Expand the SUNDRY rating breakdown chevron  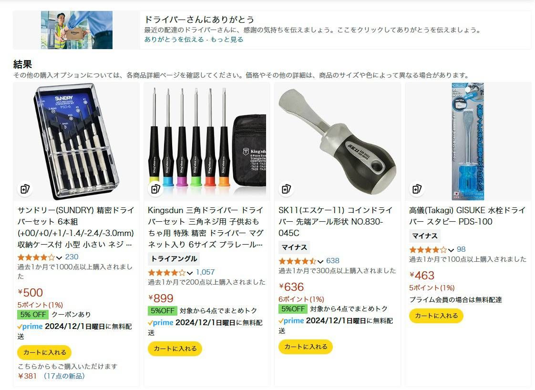[x=59, y=257]
